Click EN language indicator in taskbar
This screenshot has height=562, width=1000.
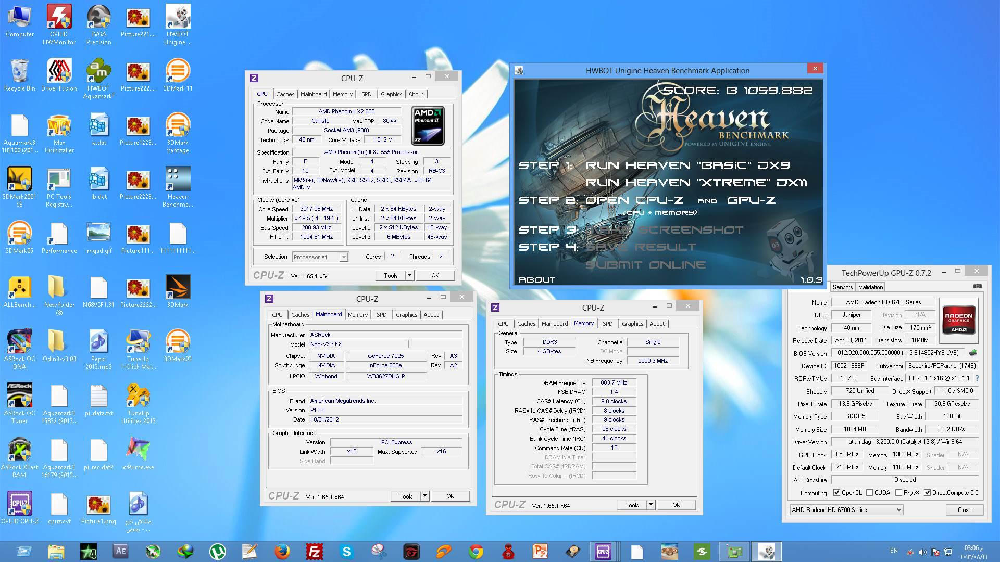click(894, 551)
